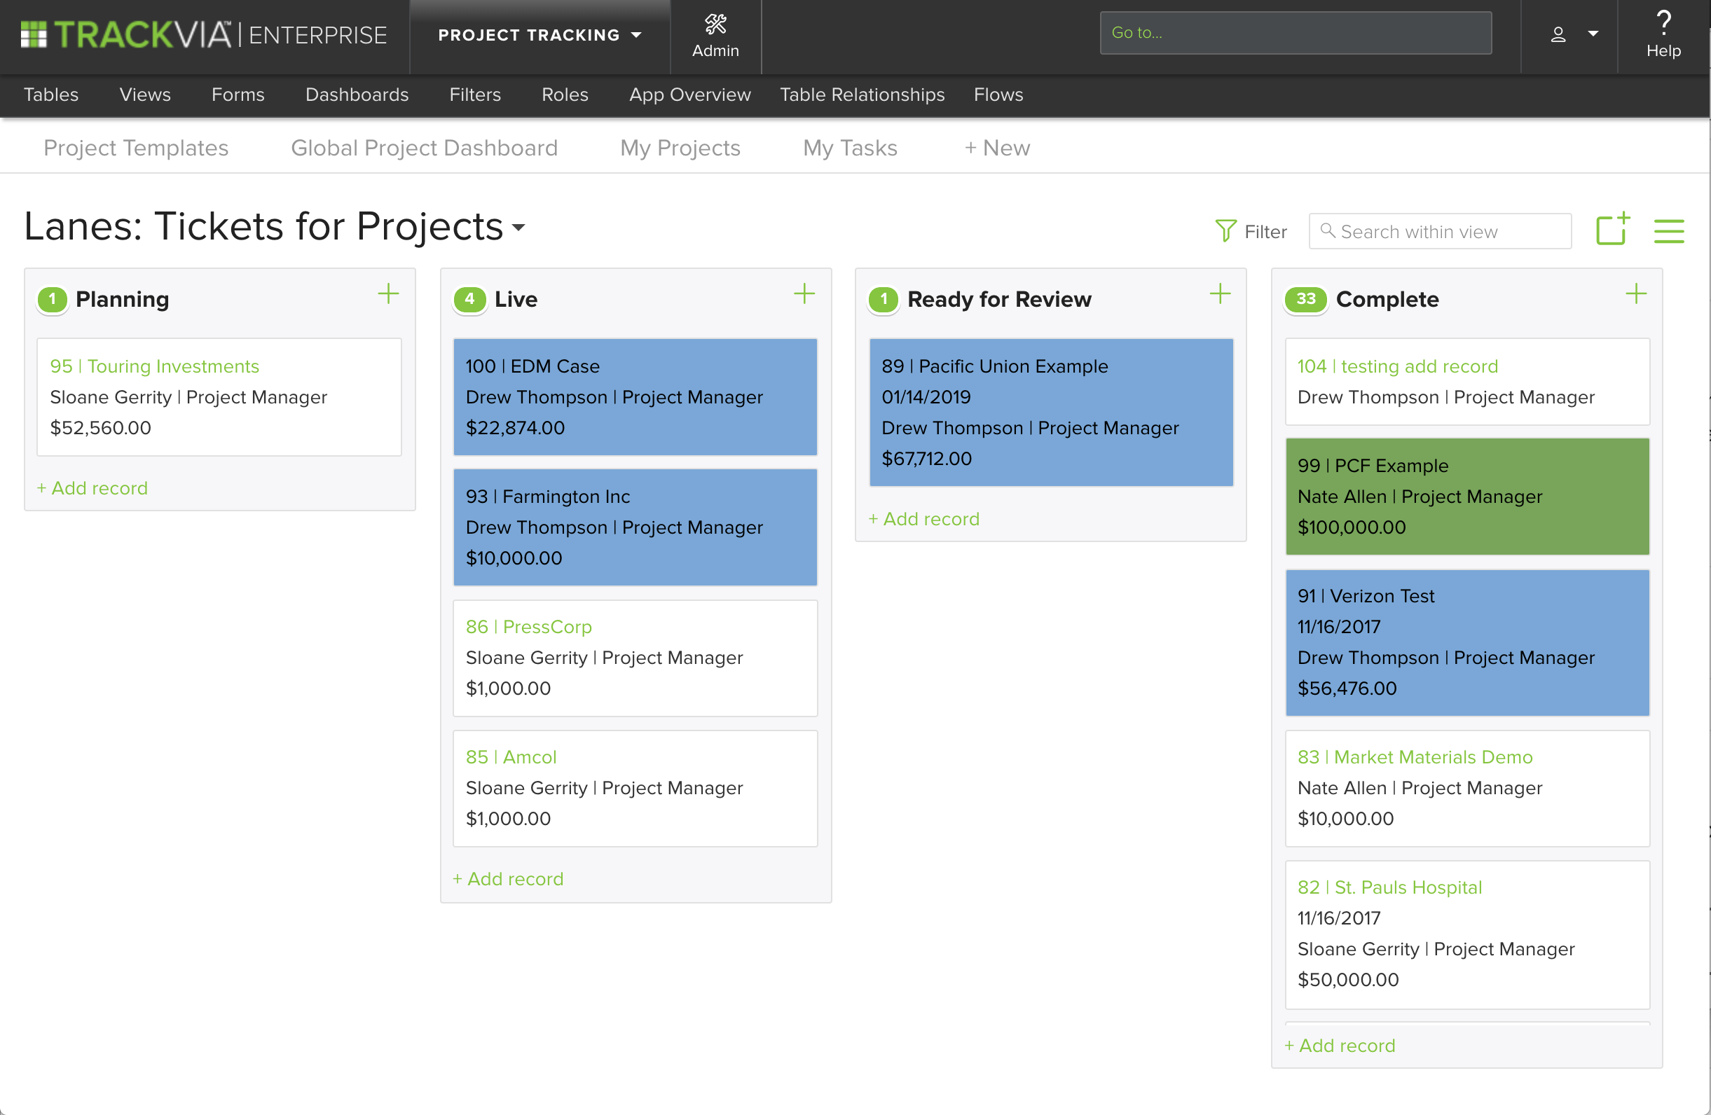This screenshot has height=1115, width=1711.
Task: Add record in Complete lane
Action: 1340,1045
